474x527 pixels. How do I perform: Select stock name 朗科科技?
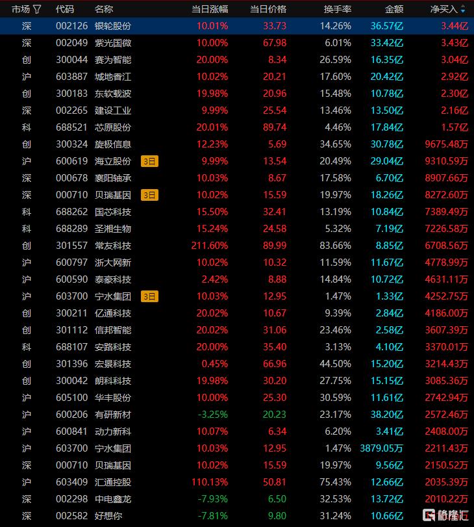point(113,381)
